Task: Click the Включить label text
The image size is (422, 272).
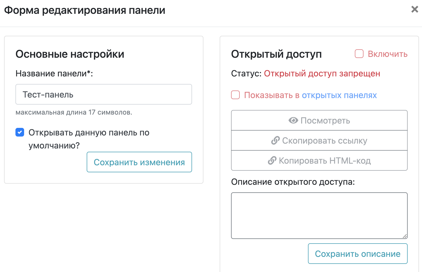Action: (388, 54)
